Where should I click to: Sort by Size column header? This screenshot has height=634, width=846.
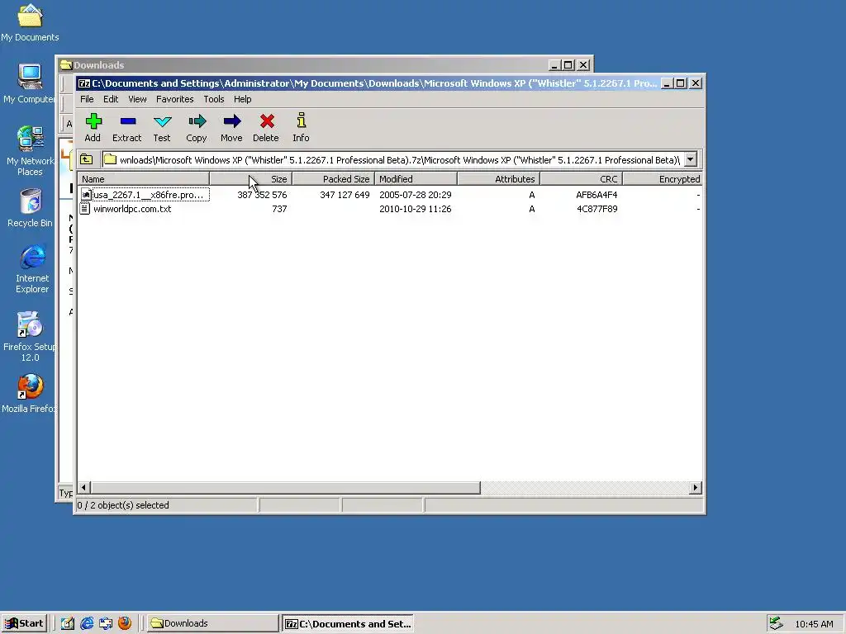point(250,179)
